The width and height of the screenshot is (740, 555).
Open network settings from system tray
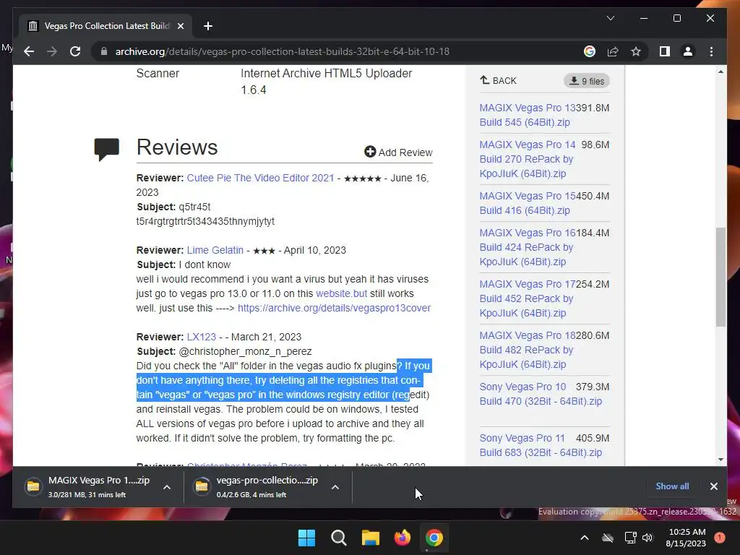pos(630,538)
